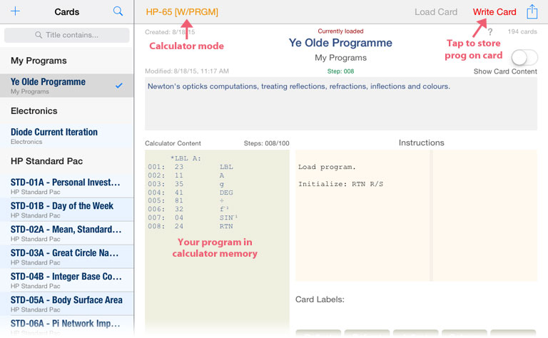Tap the share icon at top right
548x338 pixels.
[532, 11]
